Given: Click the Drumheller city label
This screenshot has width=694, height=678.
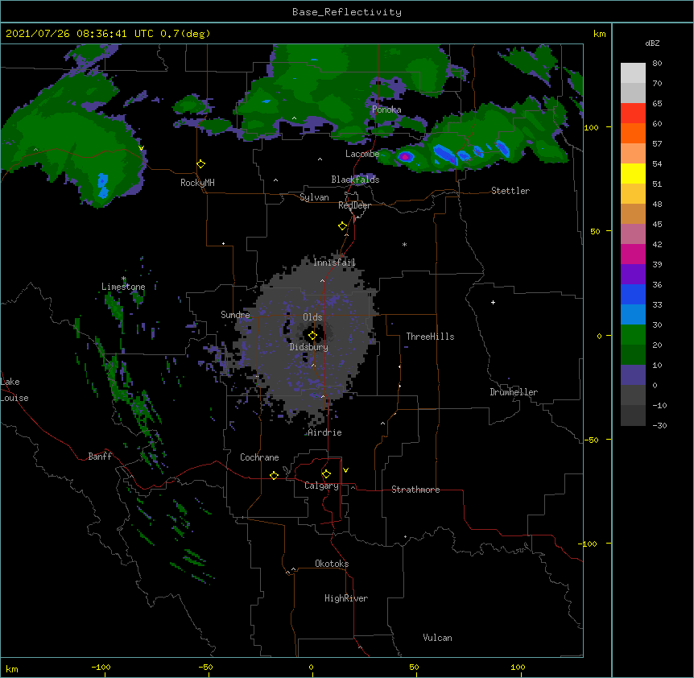Looking at the screenshot, I should click(x=514, y=392).
